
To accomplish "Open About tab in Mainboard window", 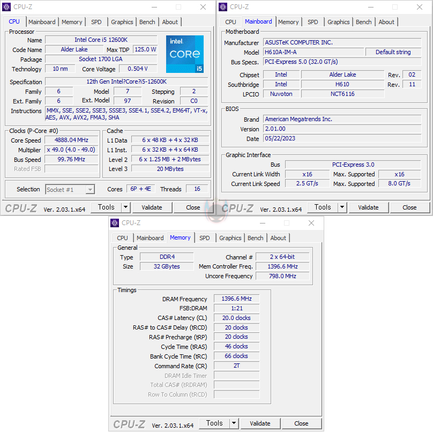I will [x=386, y=22].
